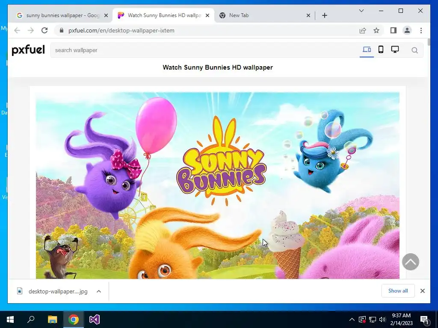
Task: Click the browser back arrow
Action: (x=17, y=30)
